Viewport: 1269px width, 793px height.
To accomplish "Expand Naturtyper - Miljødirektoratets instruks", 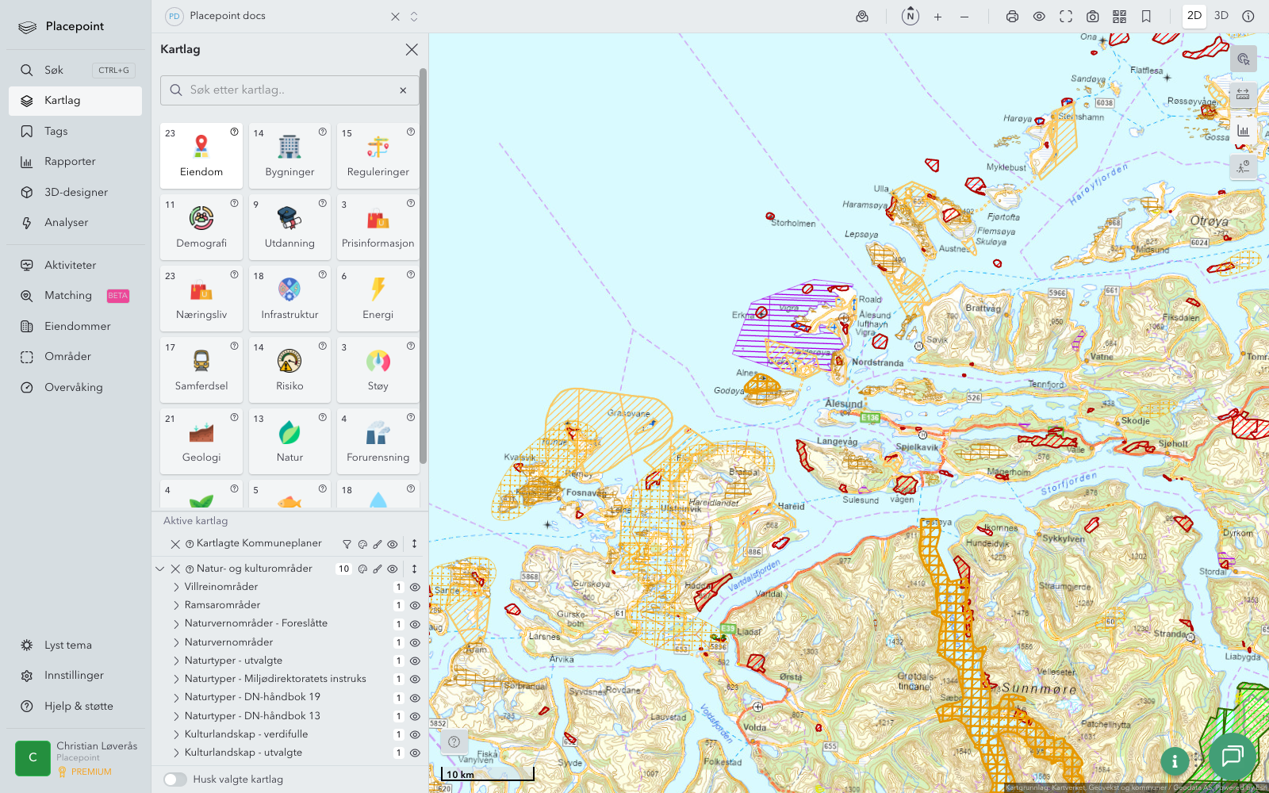I will click(x=176, y=679).
